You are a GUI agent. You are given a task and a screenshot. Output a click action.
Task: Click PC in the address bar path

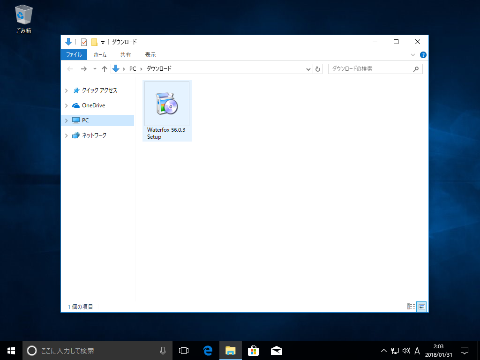point(133,69)
